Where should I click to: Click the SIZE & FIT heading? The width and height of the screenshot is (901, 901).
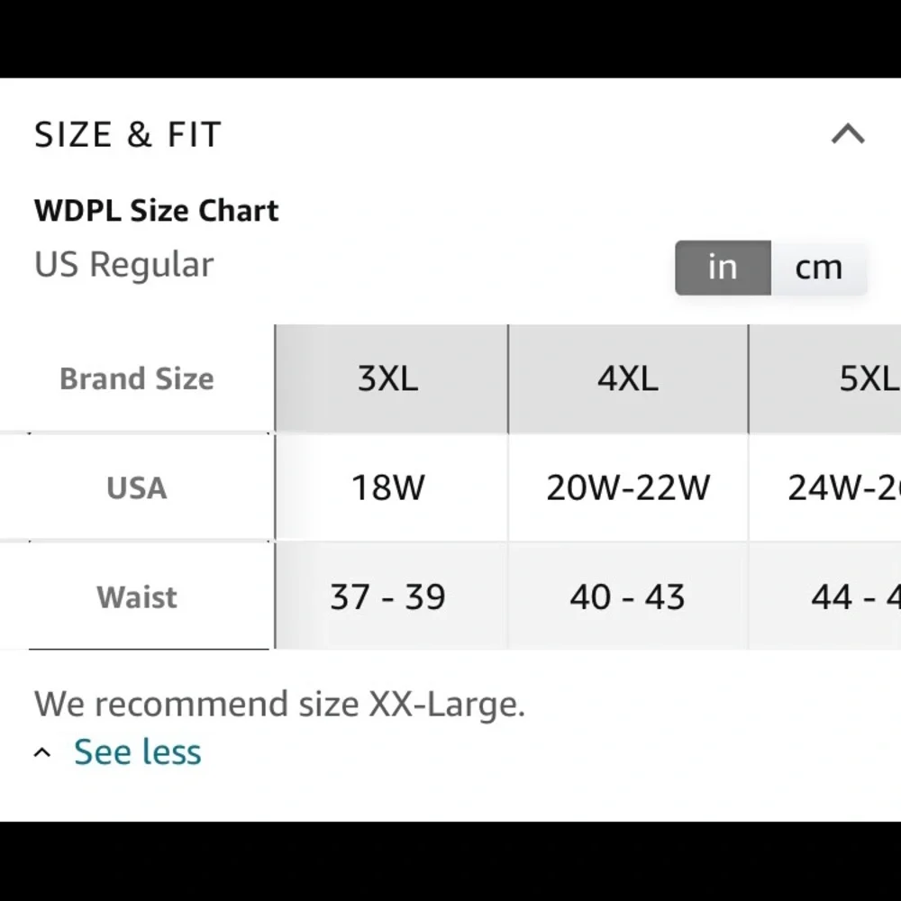pyautogui.click(x=128, y=135)
